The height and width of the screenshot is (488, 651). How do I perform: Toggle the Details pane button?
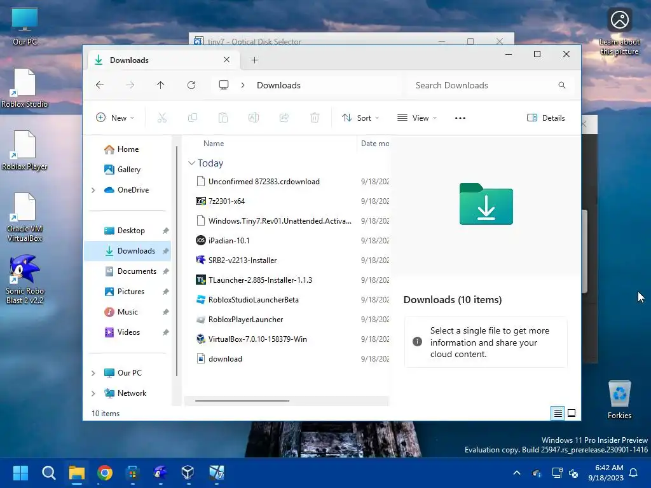coord(545,118)
